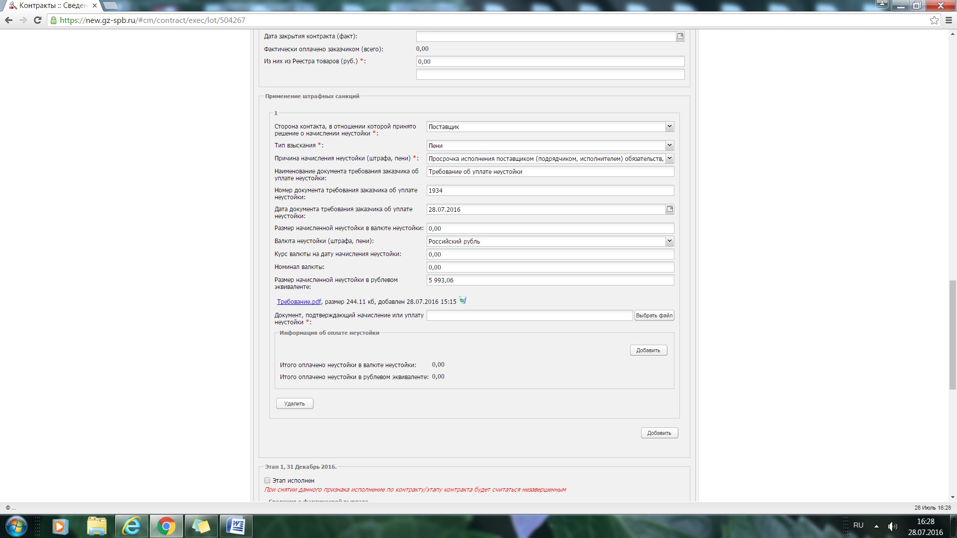Screen dimensions: 957x538
Task: Expand the Российский рубль currency dropdown
Action: (669, 241)
